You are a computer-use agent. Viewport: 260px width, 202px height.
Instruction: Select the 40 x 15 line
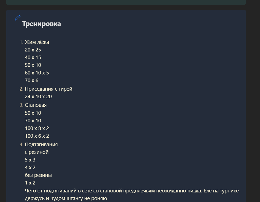33,57
